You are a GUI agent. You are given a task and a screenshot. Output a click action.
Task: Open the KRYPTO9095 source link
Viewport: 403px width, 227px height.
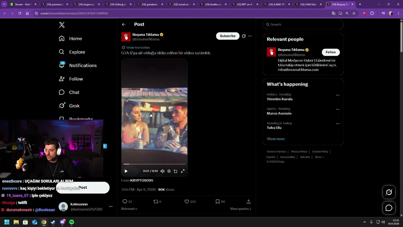click(x=142, y=180)
